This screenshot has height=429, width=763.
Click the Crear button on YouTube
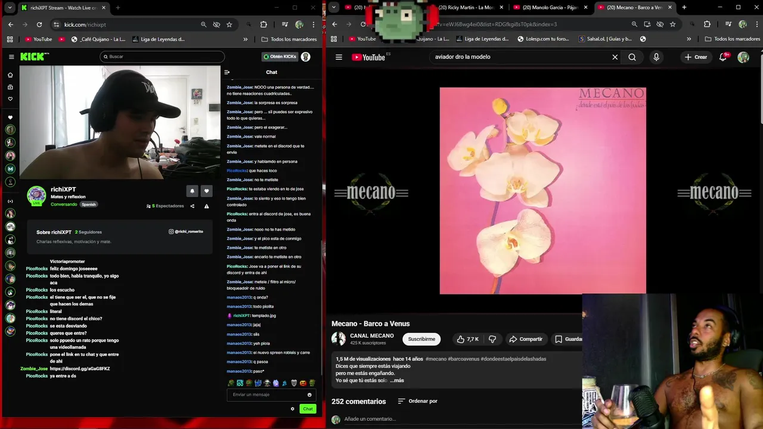click(x=696, y=57)
